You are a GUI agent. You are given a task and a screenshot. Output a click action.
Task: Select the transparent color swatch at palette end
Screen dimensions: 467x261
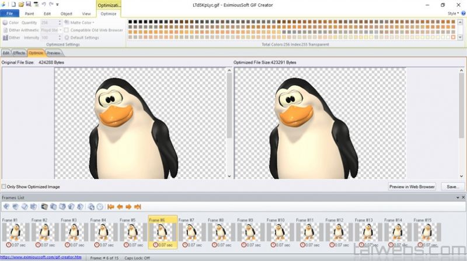[x=453, y=37]
